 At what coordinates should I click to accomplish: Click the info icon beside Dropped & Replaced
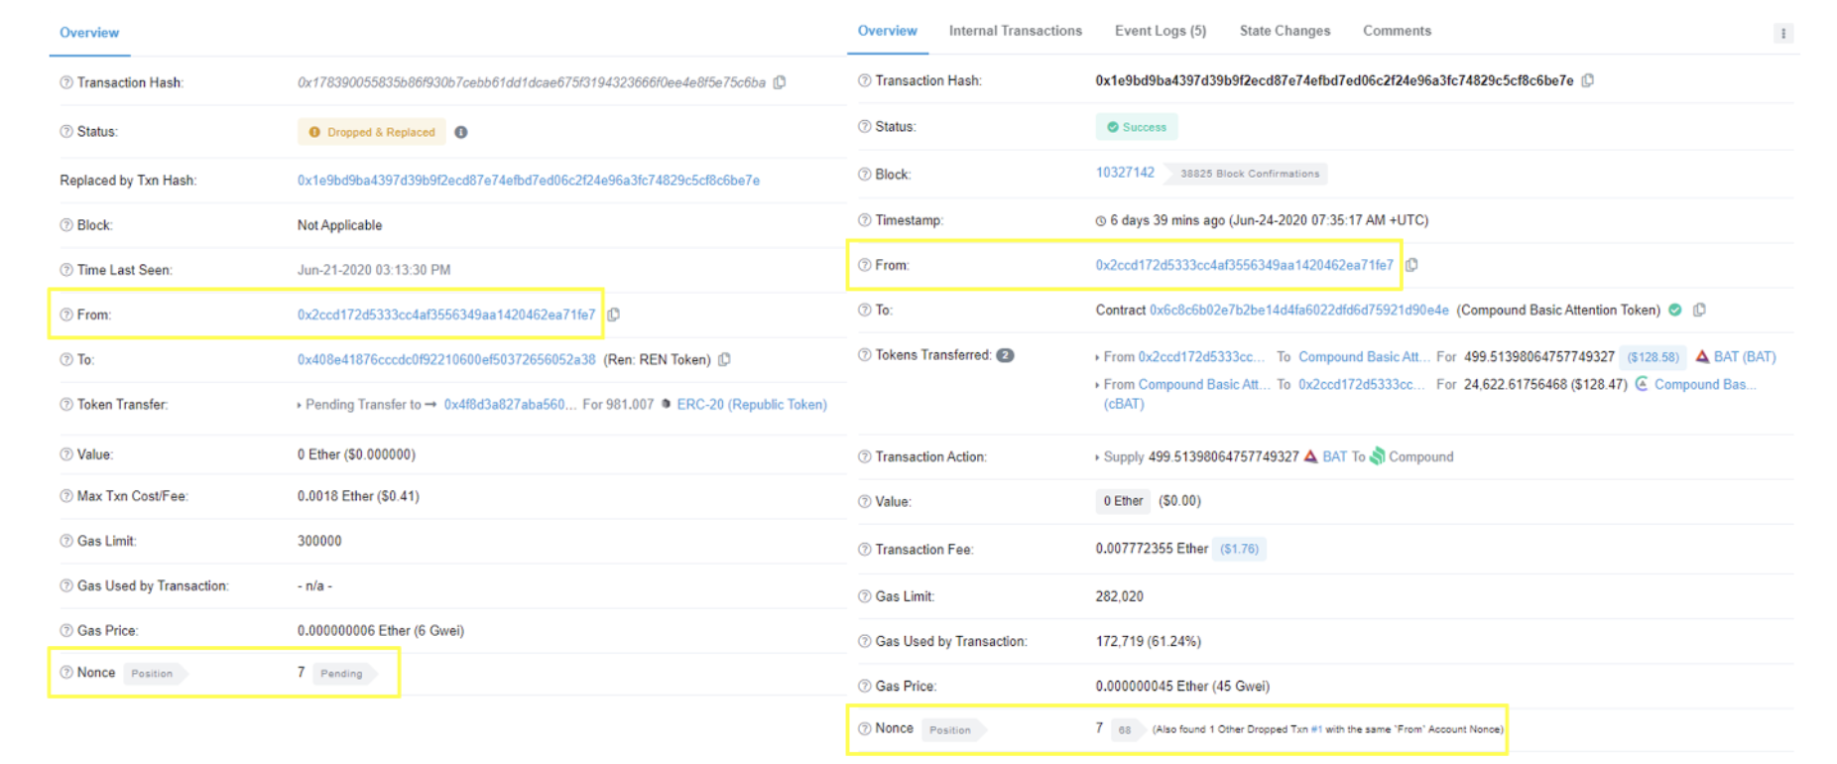coord(461,132)
